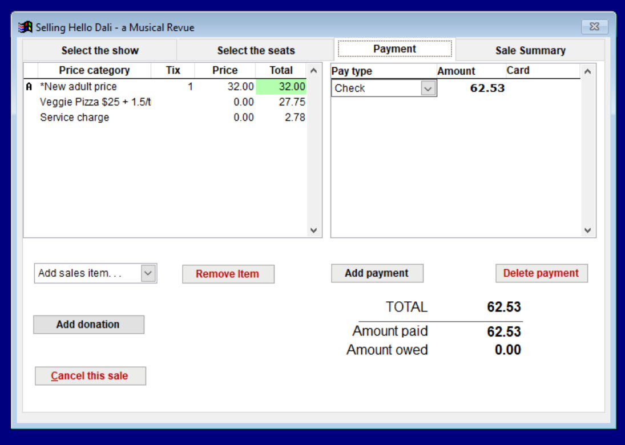Screen dimensions: 625x445
Task: Click the TOTAL value 62.53
Action: click(x=504, y=307)
